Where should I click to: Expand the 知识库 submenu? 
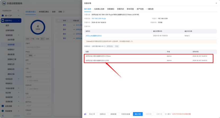19,93
